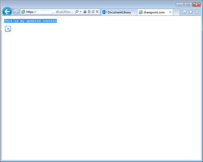203x162 pixels.
Task: Expand the address bar autocomplete dropdown arrow
Action: pyautogui.click(x=81, y=12)
